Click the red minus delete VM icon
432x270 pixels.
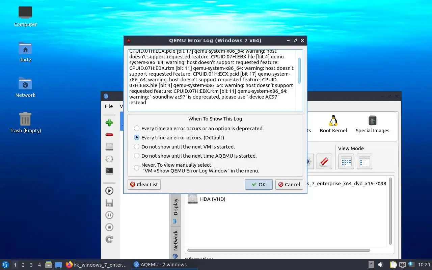pyautogui.click(x=109, y=135)
